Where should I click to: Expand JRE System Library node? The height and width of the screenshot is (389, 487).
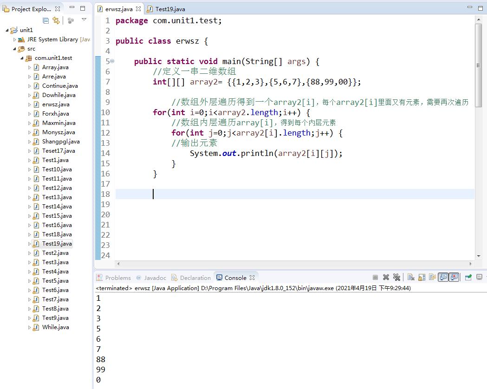tap(14, 39)
